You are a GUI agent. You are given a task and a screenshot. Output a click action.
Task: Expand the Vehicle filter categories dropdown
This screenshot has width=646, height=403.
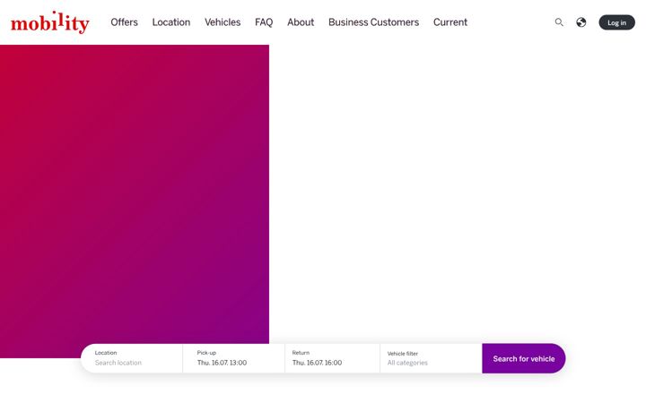[431, 358]
